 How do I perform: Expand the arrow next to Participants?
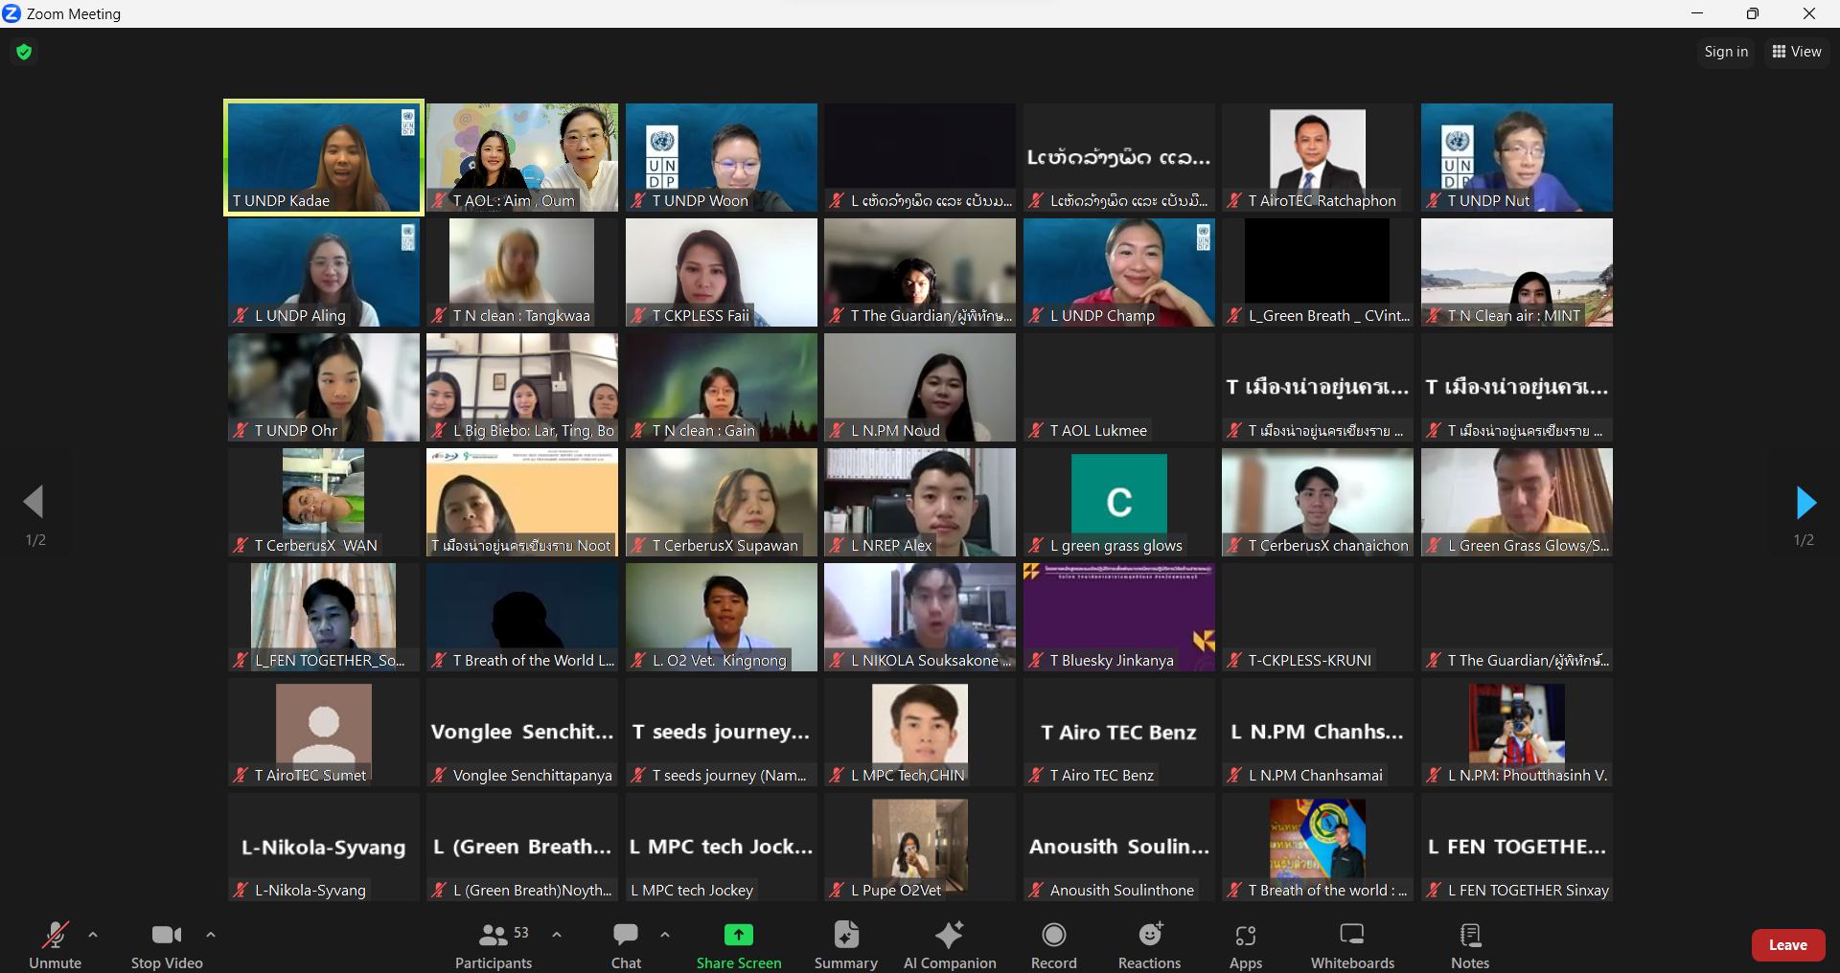pyautogui.click(x=557, y=935)
